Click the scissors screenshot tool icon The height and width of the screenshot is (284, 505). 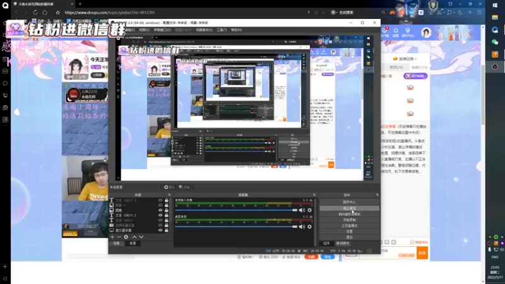pos(439,13)
